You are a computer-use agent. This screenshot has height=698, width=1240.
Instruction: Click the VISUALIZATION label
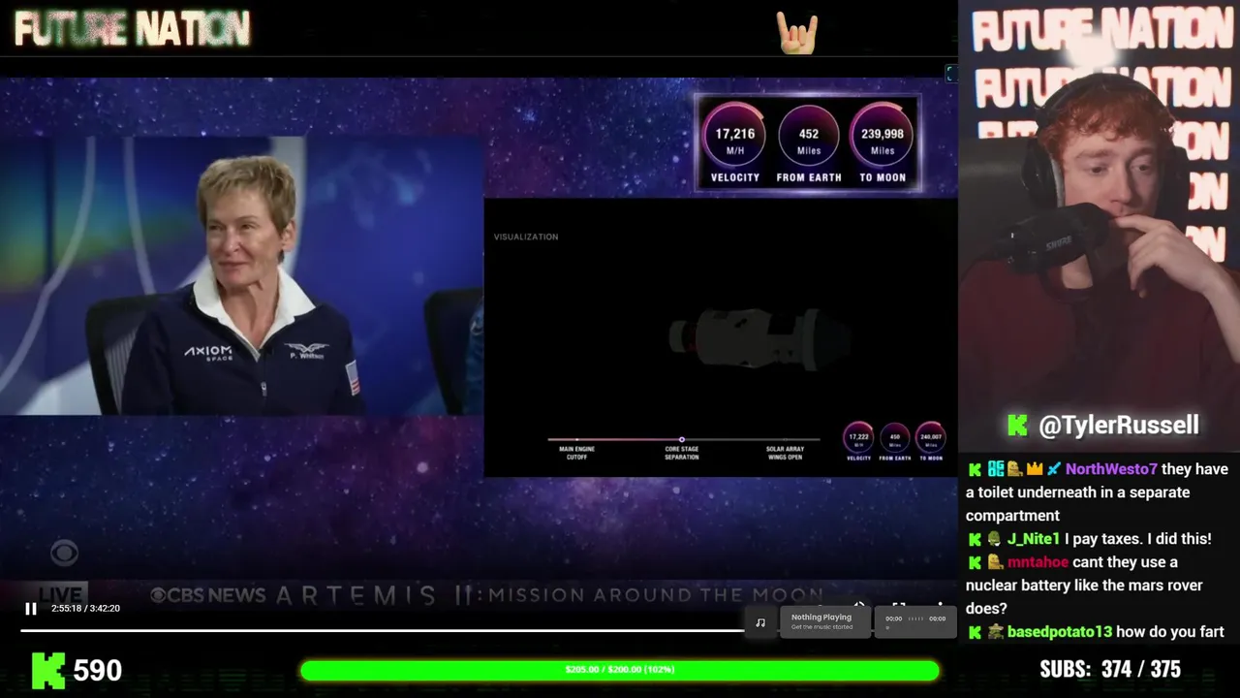click(526, 237)
